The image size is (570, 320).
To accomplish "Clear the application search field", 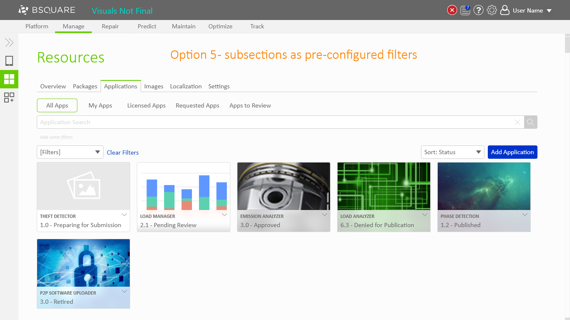I will click(517, 122).
